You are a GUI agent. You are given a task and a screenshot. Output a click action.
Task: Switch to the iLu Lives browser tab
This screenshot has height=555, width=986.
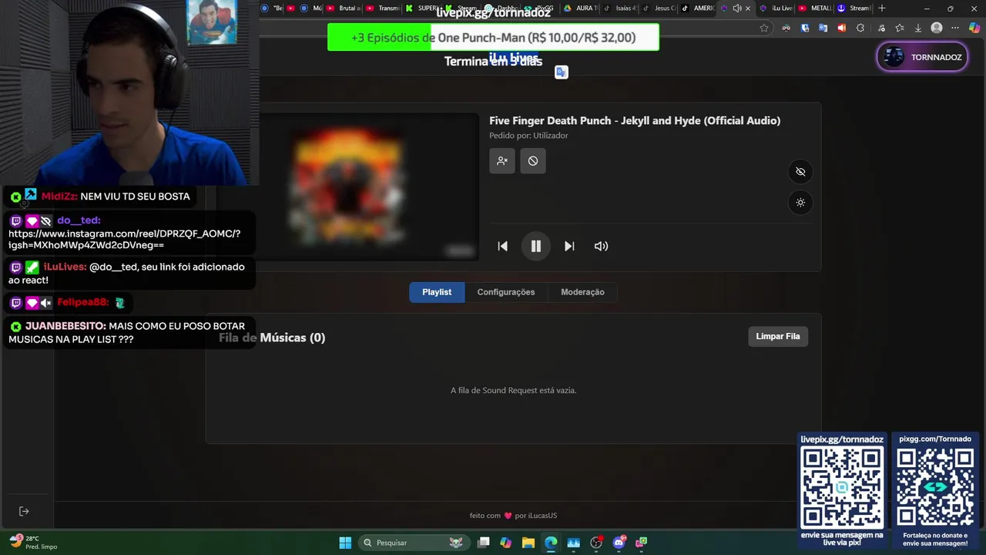pos(776,8)
